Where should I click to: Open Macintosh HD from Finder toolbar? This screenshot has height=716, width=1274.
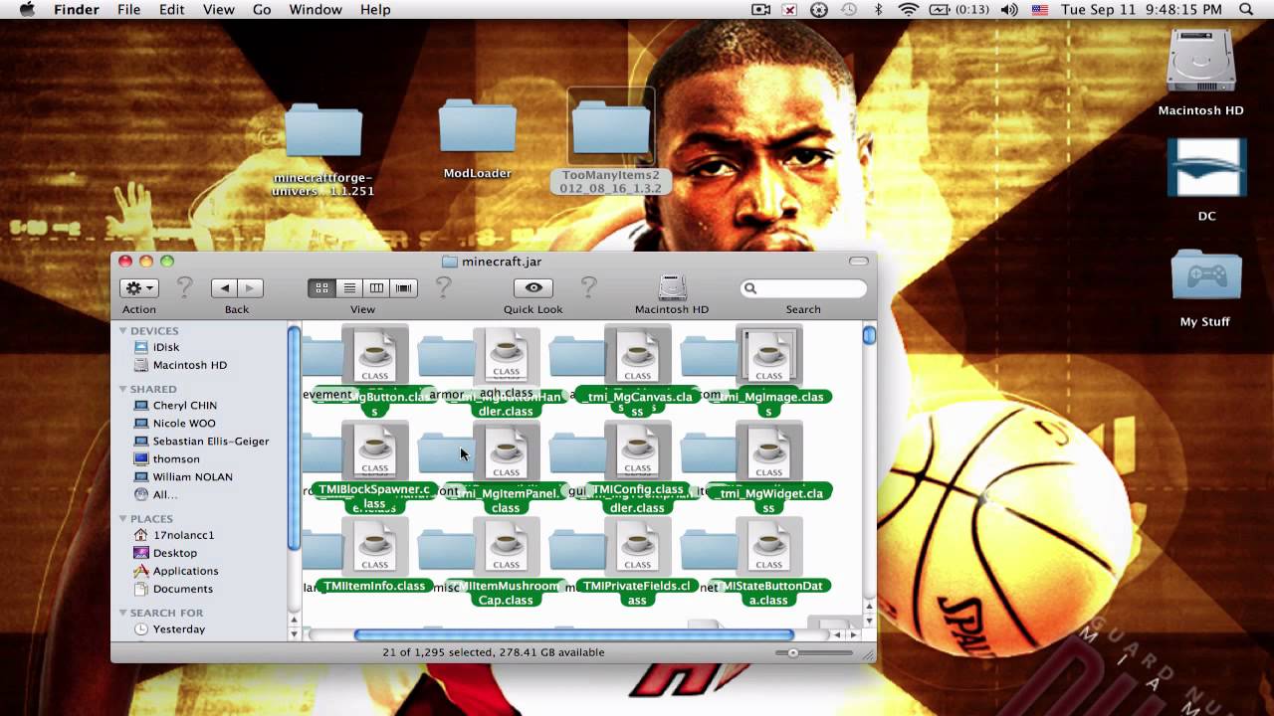672,287
